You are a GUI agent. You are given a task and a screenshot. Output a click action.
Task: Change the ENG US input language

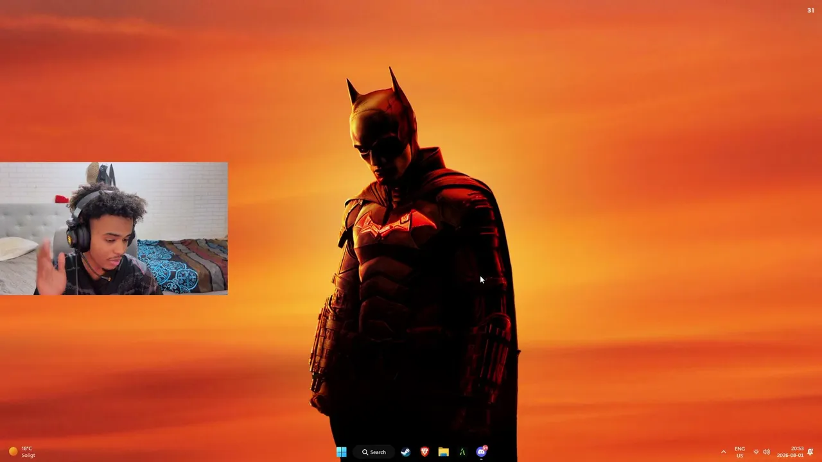(740, 452)
